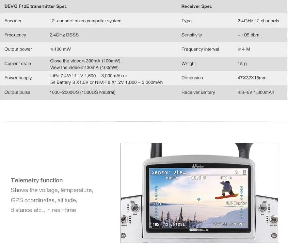The image size is (288, 245).
Task: Select the 'Output pulse' label
Action: coord(18,92)
